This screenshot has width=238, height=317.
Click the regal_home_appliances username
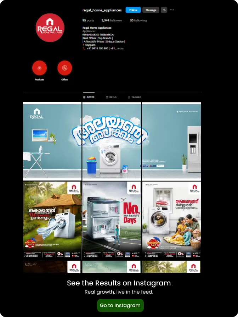point(102,10)
